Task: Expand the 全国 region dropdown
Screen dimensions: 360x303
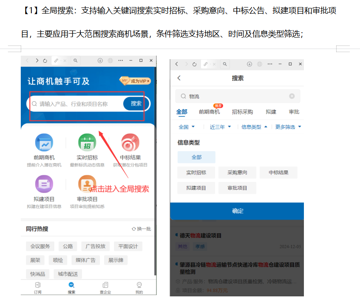Action: click(186, 127)
